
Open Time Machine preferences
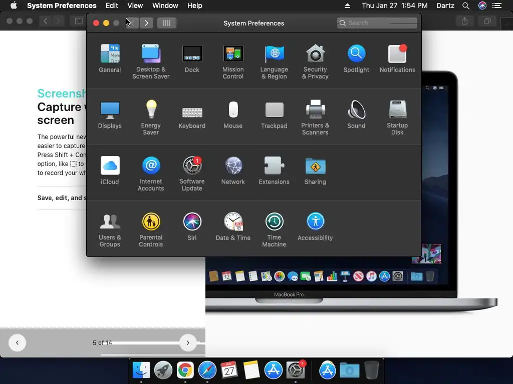click(274, 230)
